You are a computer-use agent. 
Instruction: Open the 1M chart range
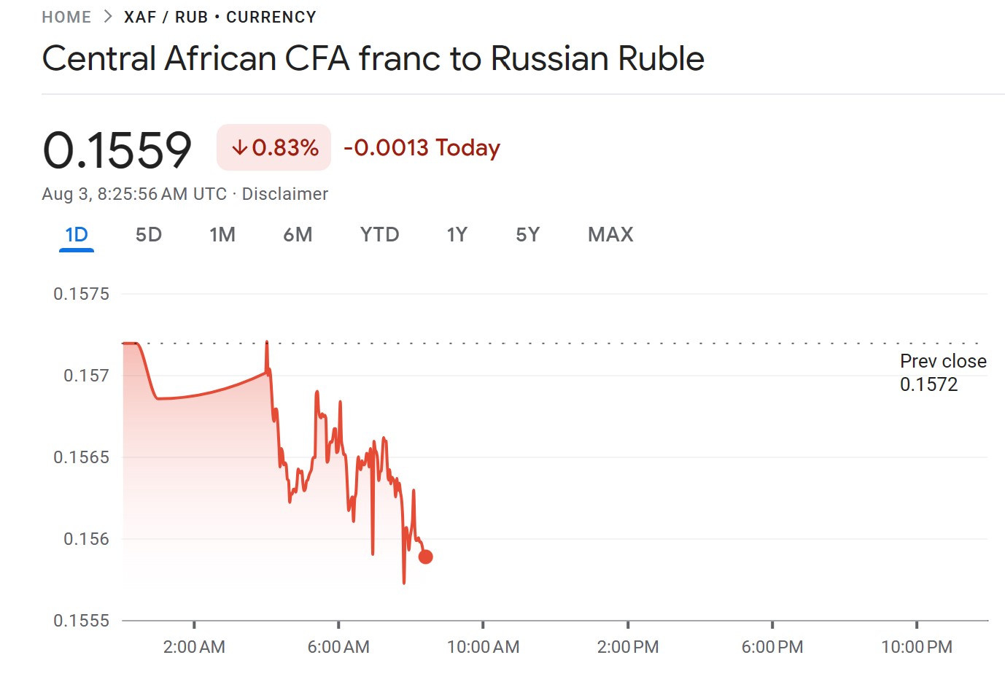(222, 235)
